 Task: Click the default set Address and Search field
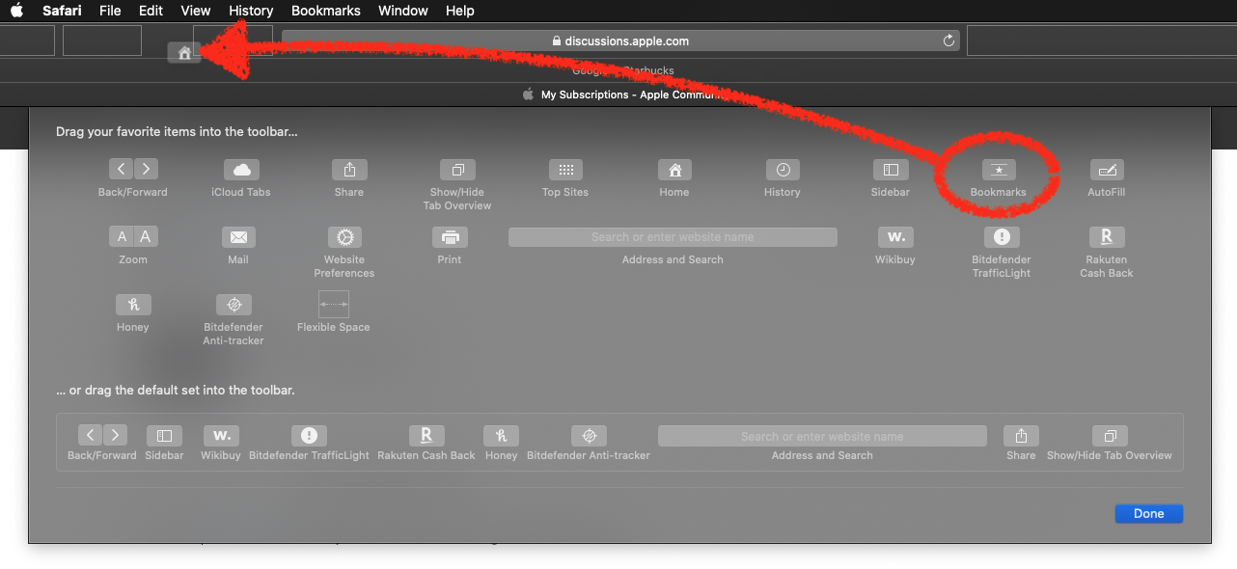click(x=822, y=436)
